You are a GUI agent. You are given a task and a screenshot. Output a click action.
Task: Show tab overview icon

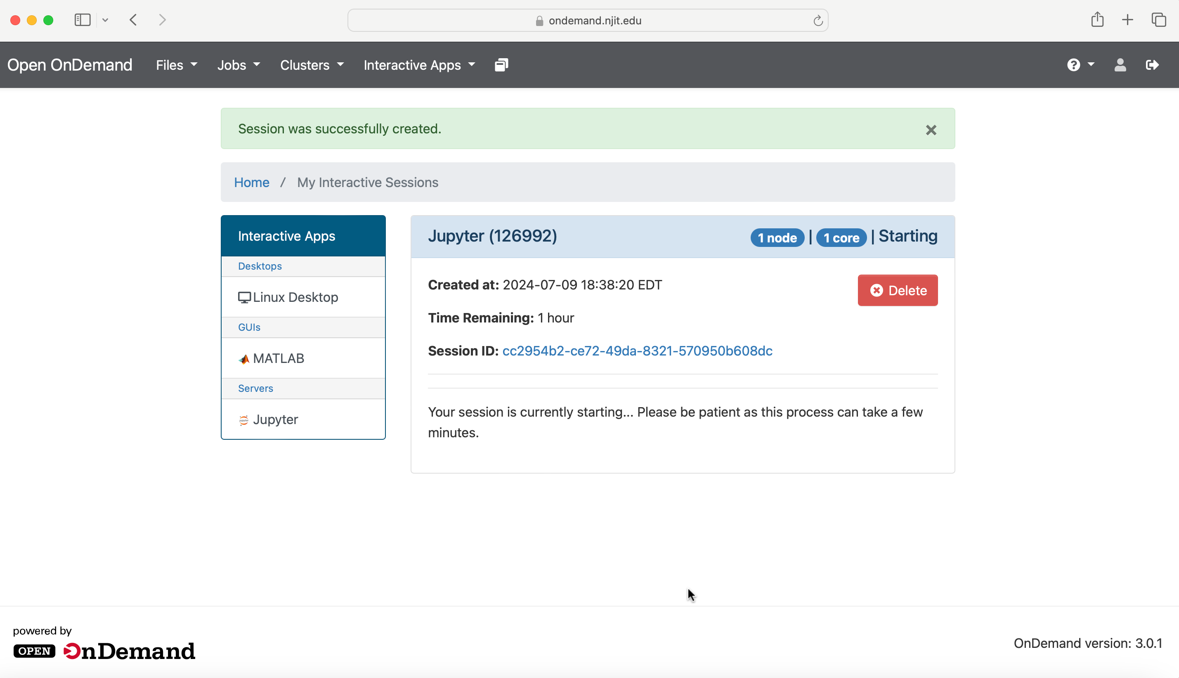[1158, 20]
